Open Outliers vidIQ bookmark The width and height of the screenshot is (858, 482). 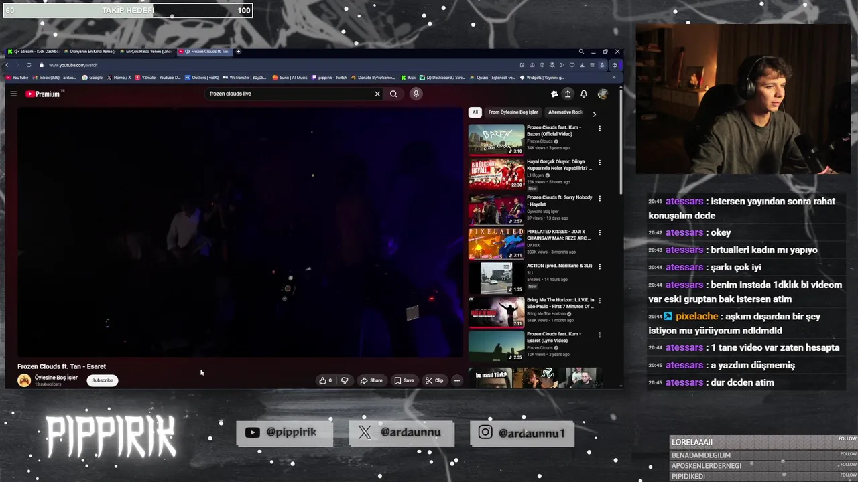pos(202,78)
